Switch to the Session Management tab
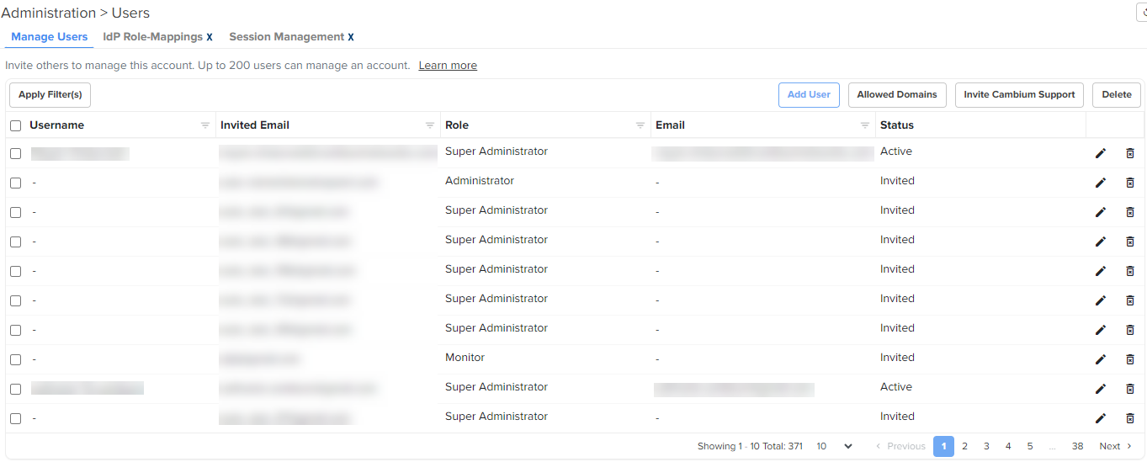The image size is (1147, 462). (x=286, y=37)
